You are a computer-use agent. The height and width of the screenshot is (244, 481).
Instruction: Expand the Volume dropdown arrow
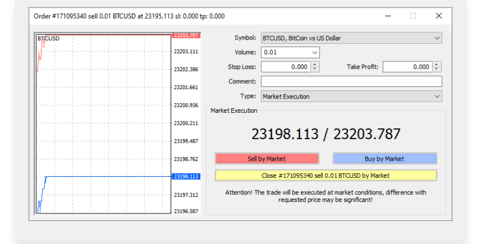314,53
